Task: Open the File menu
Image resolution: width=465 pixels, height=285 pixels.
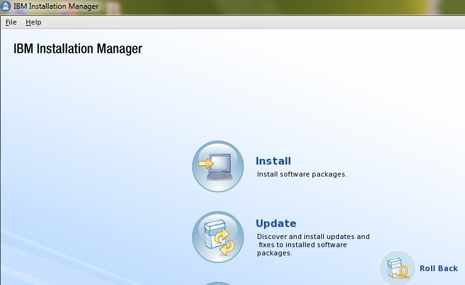Action: click(x=11, y=22)
